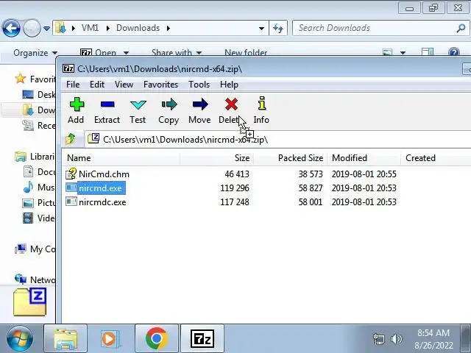Click size value 117 248
471x353 pixels.
point(235,202)
